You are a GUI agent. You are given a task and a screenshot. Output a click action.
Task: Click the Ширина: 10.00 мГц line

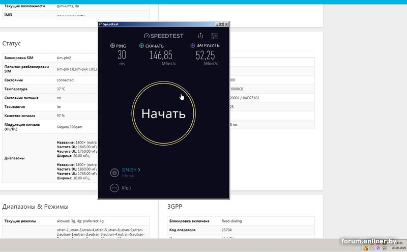point(73,178)
